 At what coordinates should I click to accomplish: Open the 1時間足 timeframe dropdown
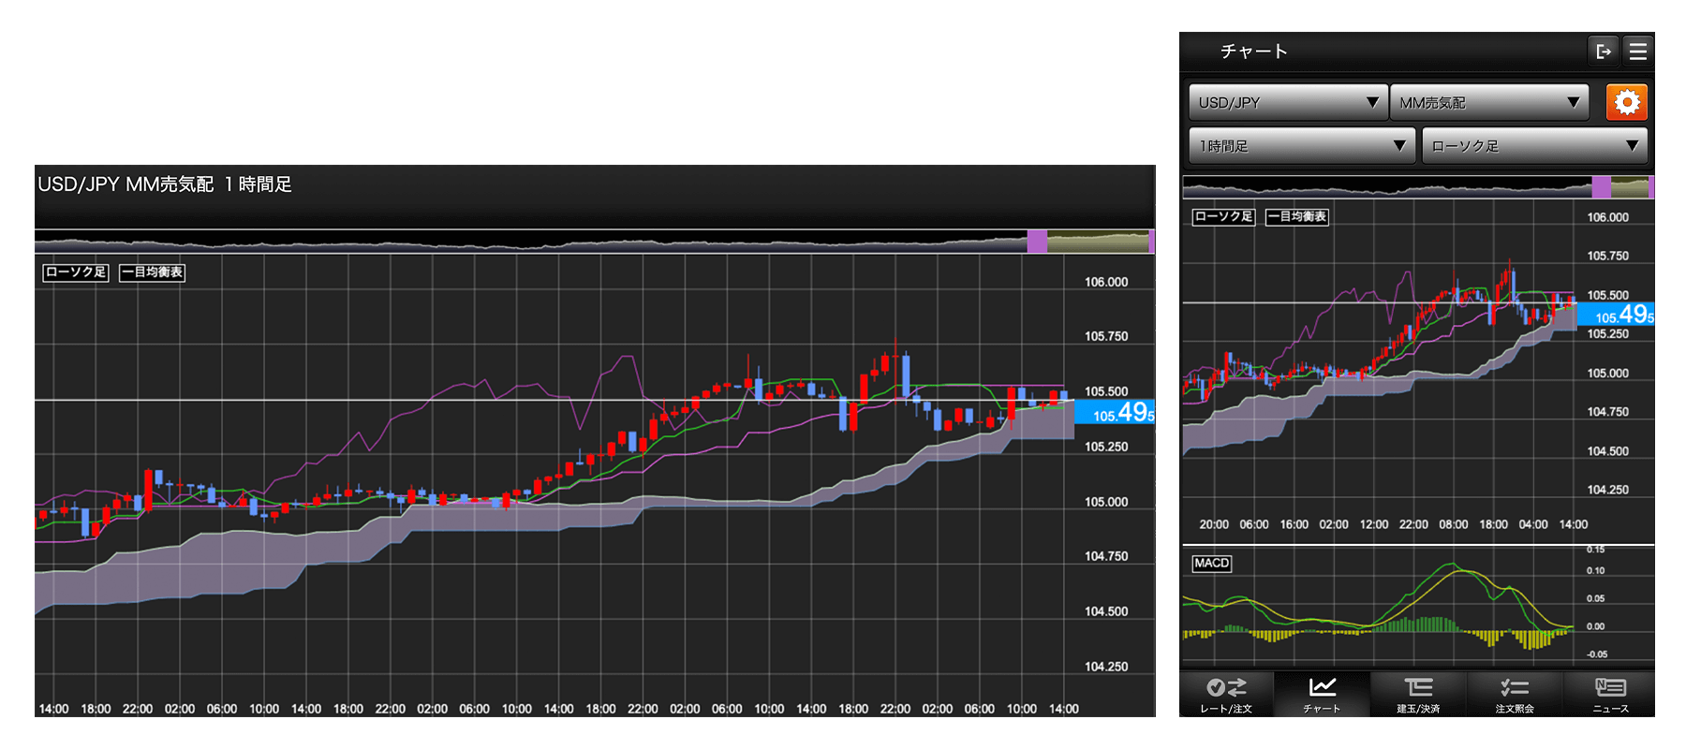pyautogui.click(x=1301, y=146)
